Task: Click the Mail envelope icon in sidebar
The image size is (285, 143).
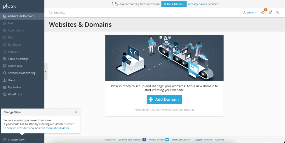Action: [5, 23]
